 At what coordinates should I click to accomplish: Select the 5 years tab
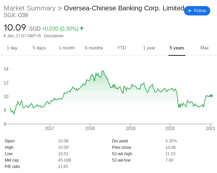pos(177,48)
